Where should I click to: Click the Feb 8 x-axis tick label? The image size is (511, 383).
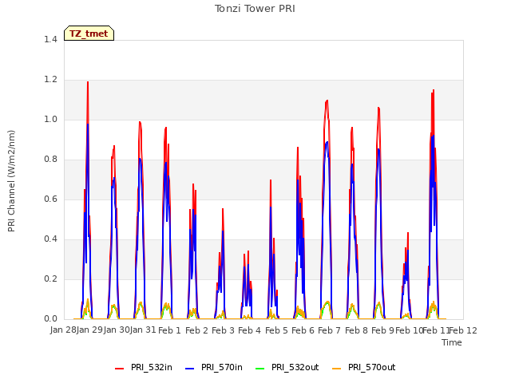click(x=356, y=330)
